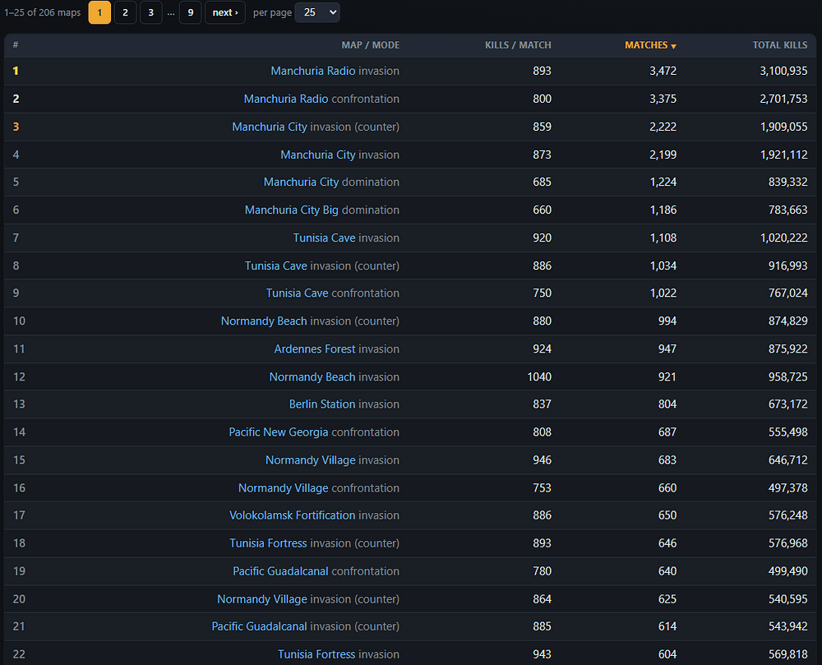Click the # rank column header
The height and width of the screenshot is (665, 822).
pyautogui.click(x=16, y=45)
